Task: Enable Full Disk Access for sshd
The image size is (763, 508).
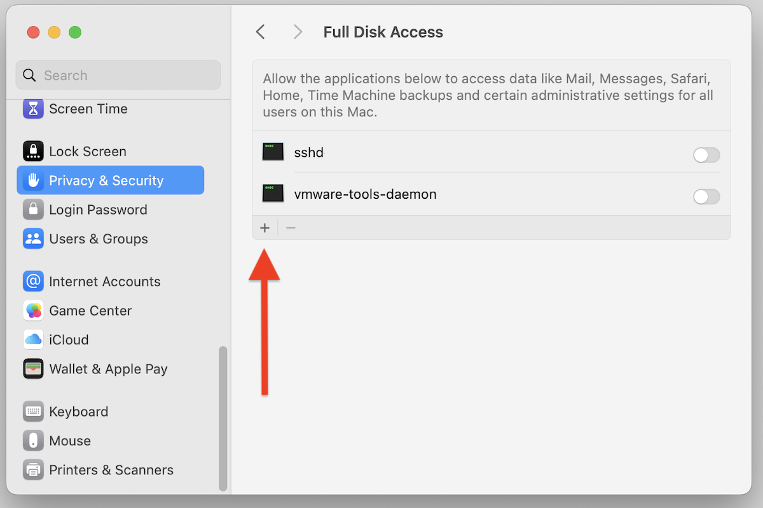Action: (706, 155)
